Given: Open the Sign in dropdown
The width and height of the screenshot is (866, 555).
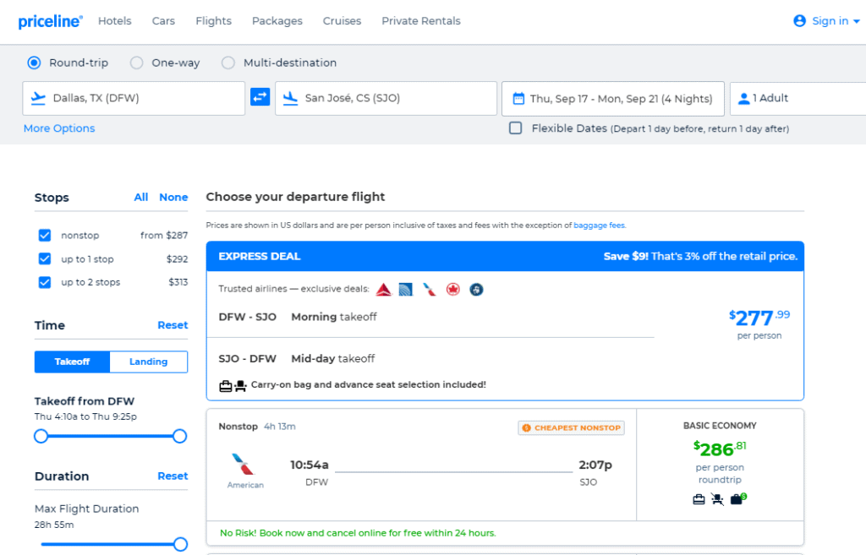Looking at the screenshot, I should tap(825, 21).
